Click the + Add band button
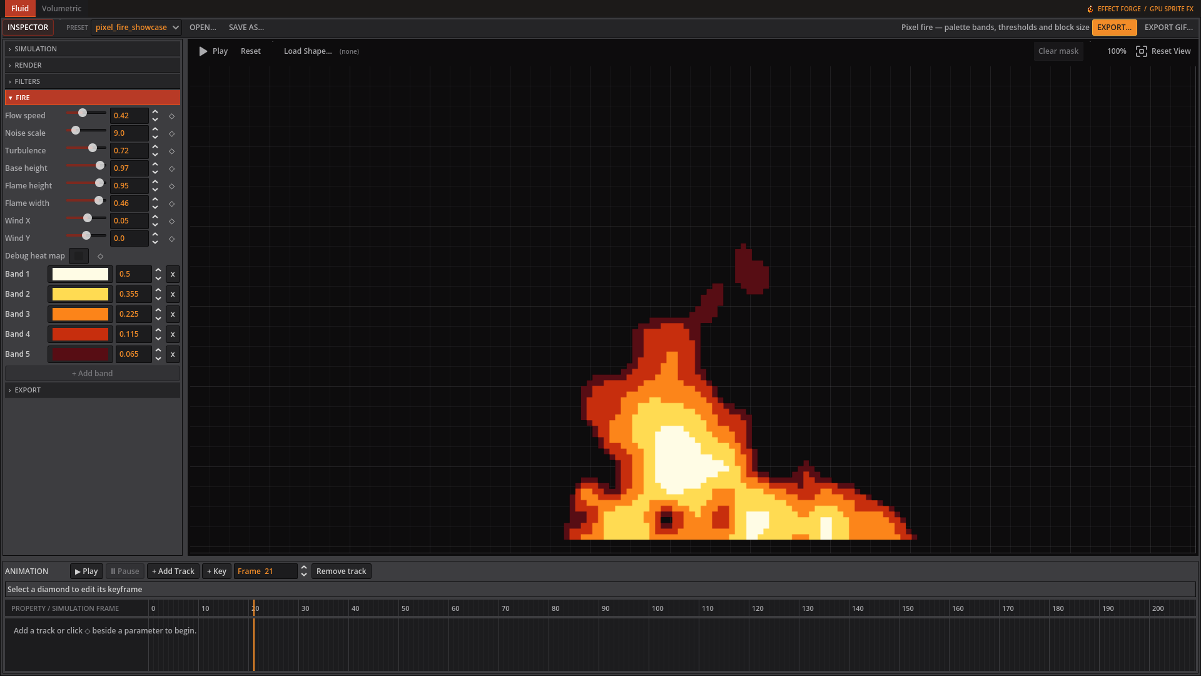1201x676 pixels. point(93,374)
